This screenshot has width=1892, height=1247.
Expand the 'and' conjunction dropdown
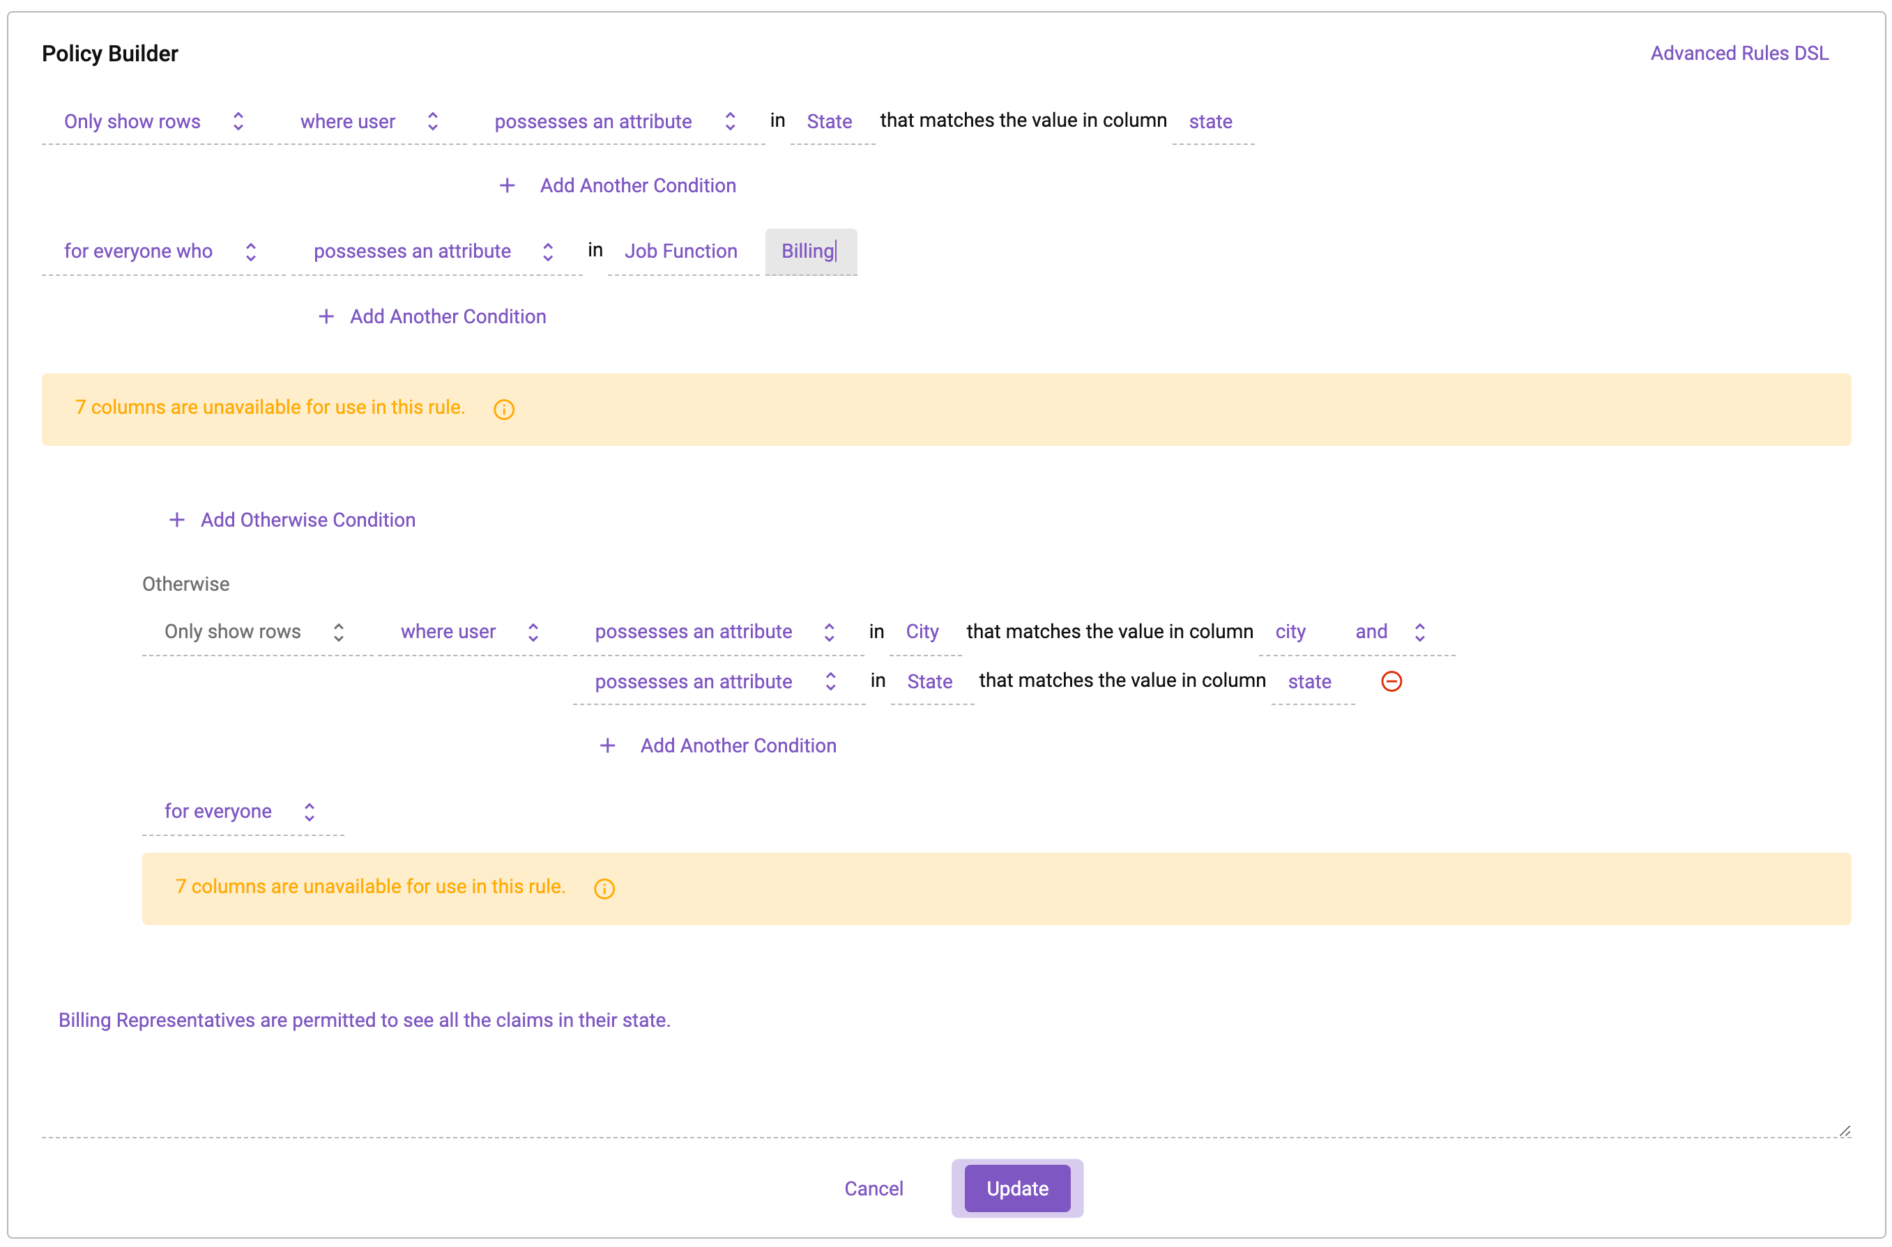click(1389, 631)
